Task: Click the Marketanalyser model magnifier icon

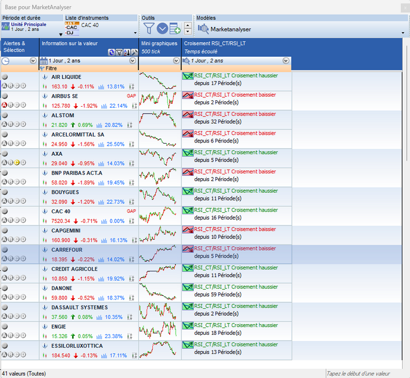Action: click(203, 29)
